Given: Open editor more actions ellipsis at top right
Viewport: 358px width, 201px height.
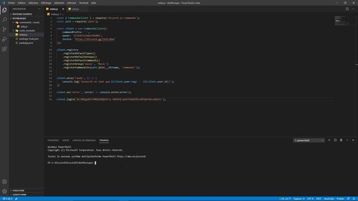Looking at the screenshot, I should [353, 9].
